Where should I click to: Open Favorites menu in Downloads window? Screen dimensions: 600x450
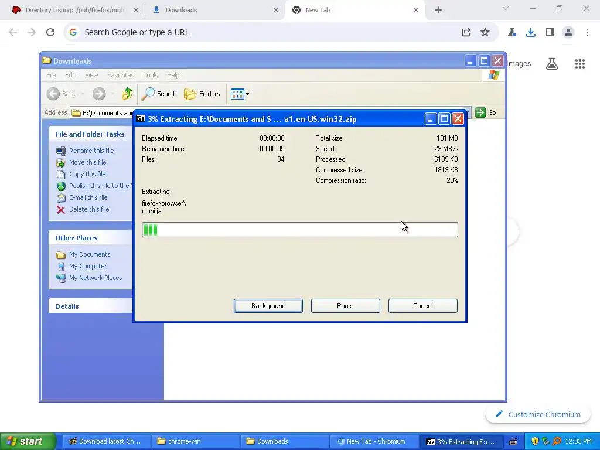(x=121, y=75)
